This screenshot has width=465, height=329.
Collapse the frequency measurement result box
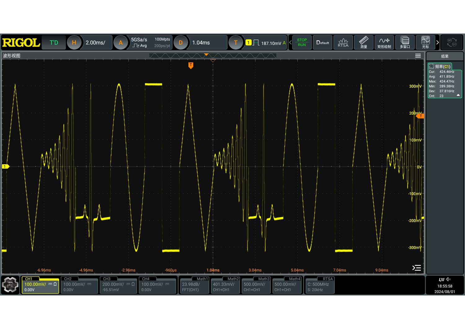coord(458,96)
